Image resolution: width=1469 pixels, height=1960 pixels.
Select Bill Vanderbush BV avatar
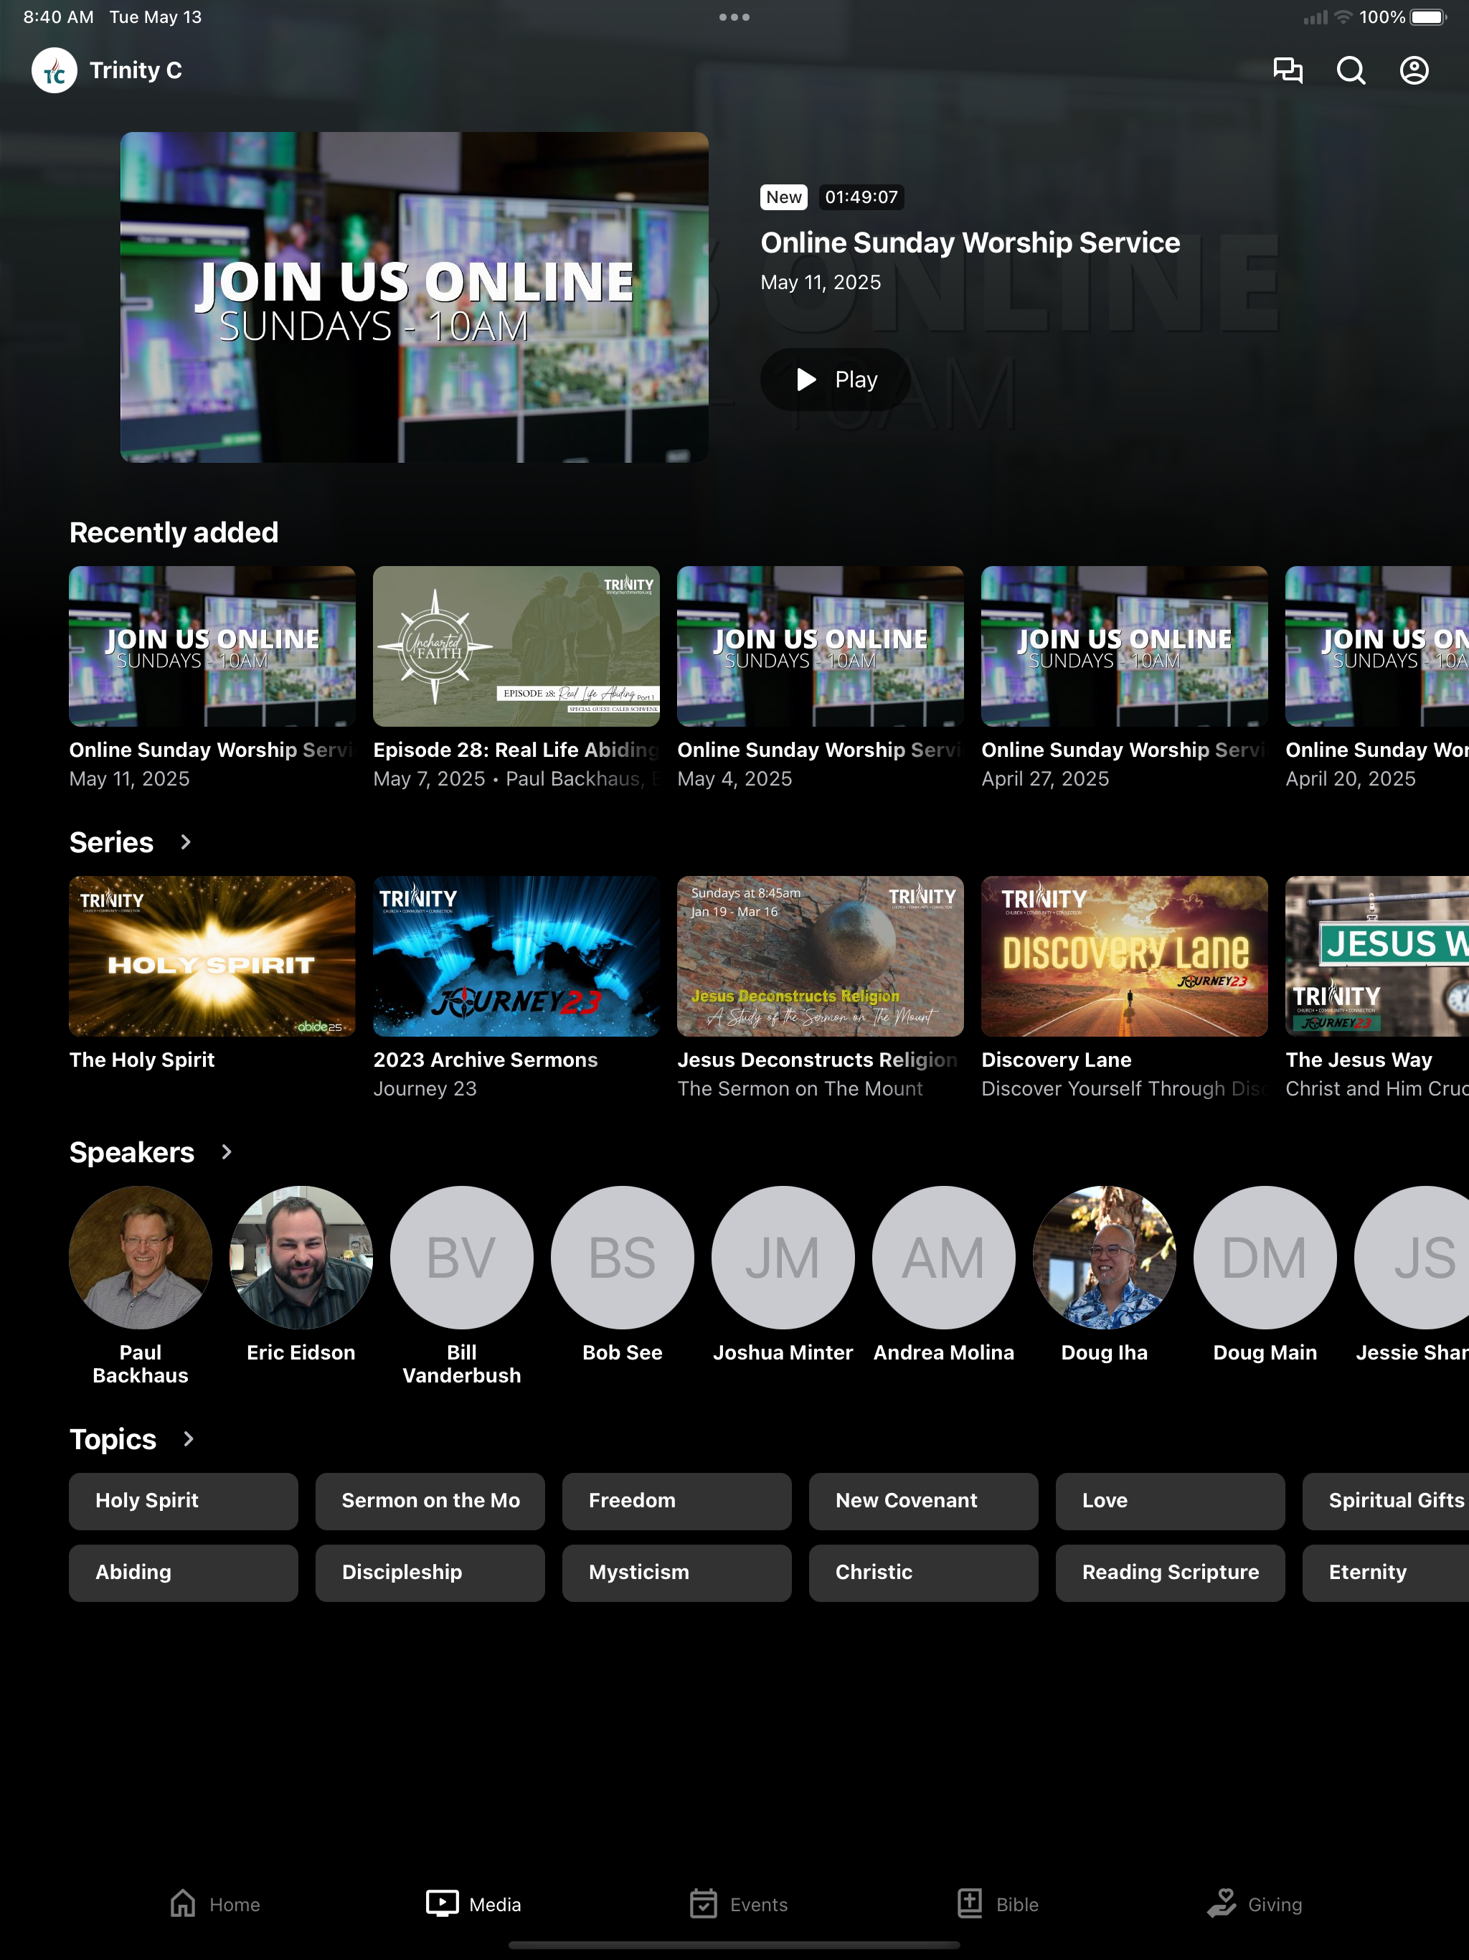(462, 1258)
